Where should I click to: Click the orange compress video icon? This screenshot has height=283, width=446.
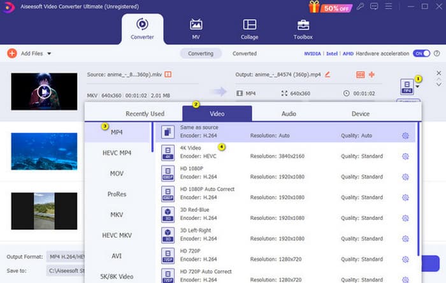pos(361,75)
